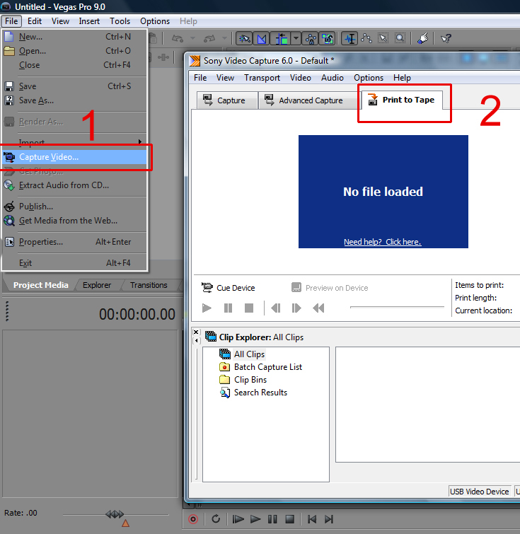This screenshot has height=534, width=520.
Task: Choose Get Media from the Web...
Action: [74, 221]
